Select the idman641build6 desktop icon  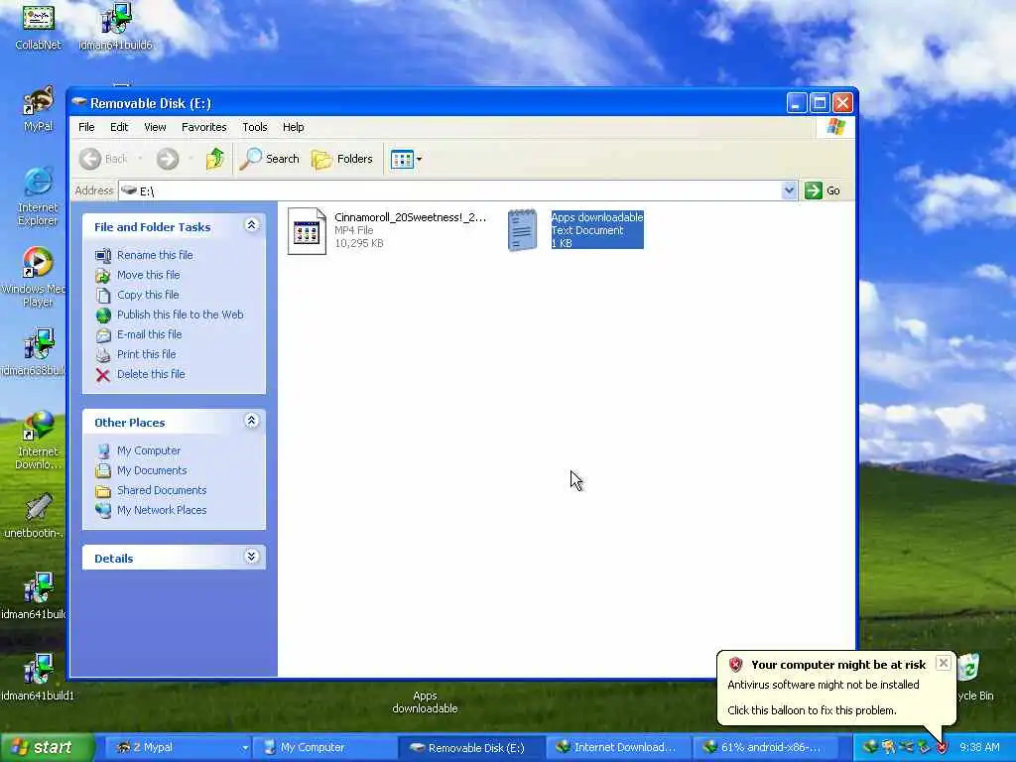coord(115,26)
